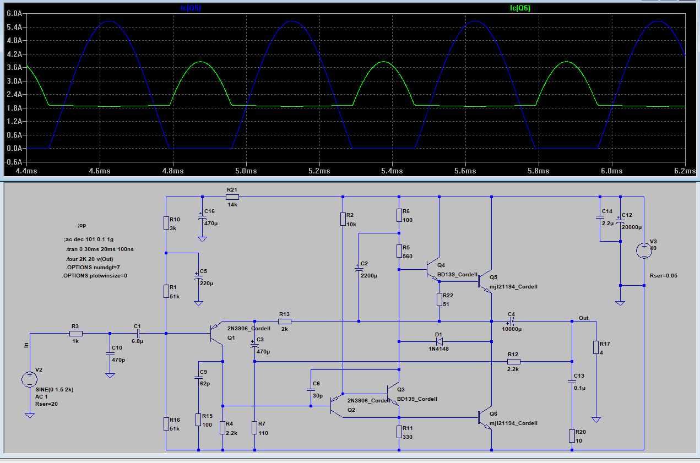
Task: Click the C2 2200µ bootstrap capacitor
Action: [x=359, y=270]
